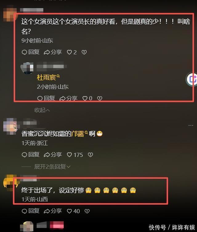The width and height of the screenshot is (197, 232).
Task: Search the highlighted name 邝露
Action: click(79, 134)
